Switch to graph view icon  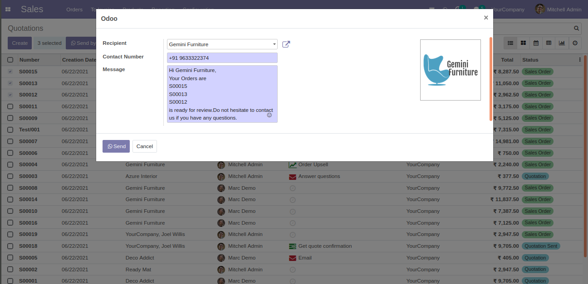[x=562, y=43]
